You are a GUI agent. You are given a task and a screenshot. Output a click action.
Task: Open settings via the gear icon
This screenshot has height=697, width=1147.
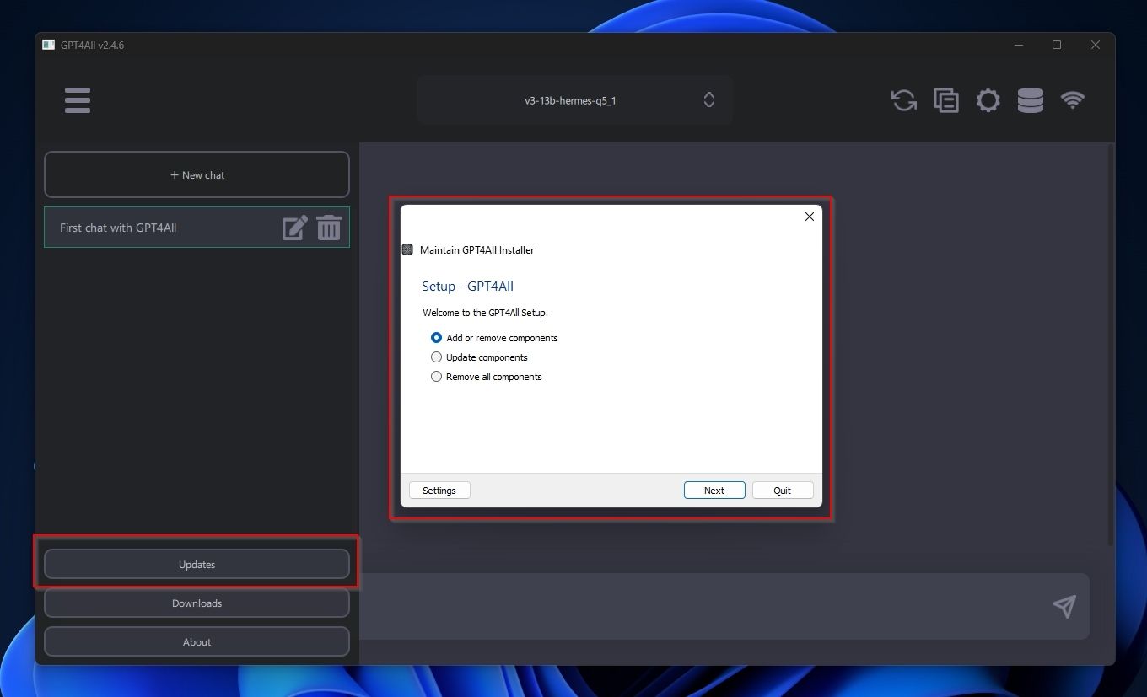[x=988, y=100]
